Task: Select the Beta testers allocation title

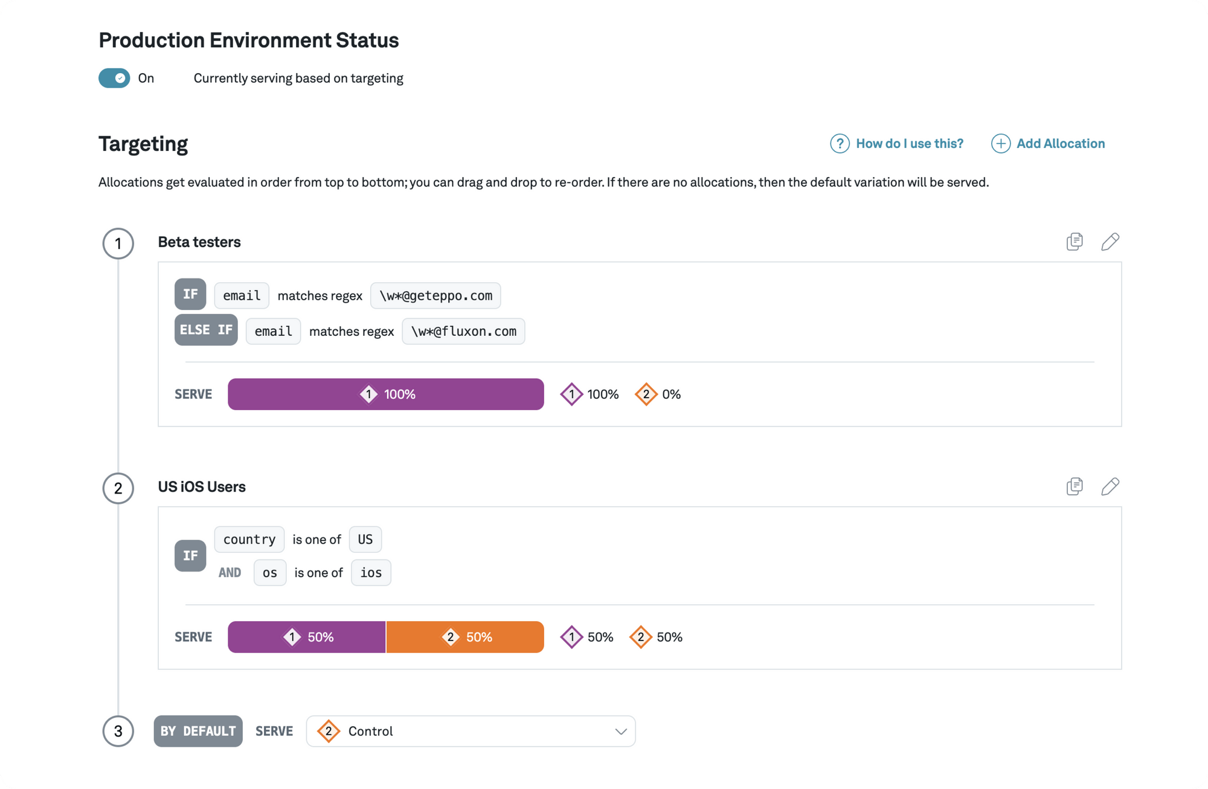Action: [x=199, y=242]
